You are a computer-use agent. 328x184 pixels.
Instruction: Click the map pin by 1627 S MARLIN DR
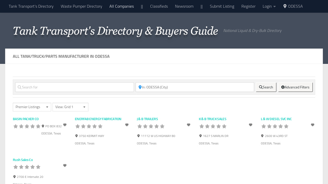tap(200, 136)
